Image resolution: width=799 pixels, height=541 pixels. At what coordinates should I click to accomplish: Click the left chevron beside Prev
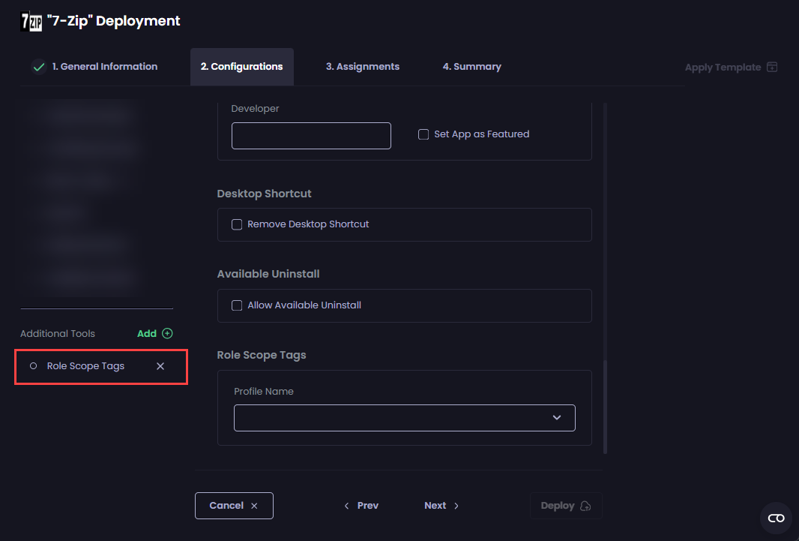point(346,506)
